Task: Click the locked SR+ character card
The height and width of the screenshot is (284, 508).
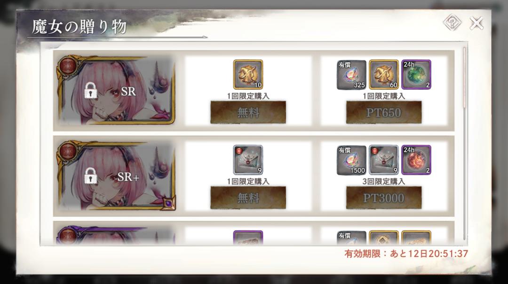Action: 117,176
